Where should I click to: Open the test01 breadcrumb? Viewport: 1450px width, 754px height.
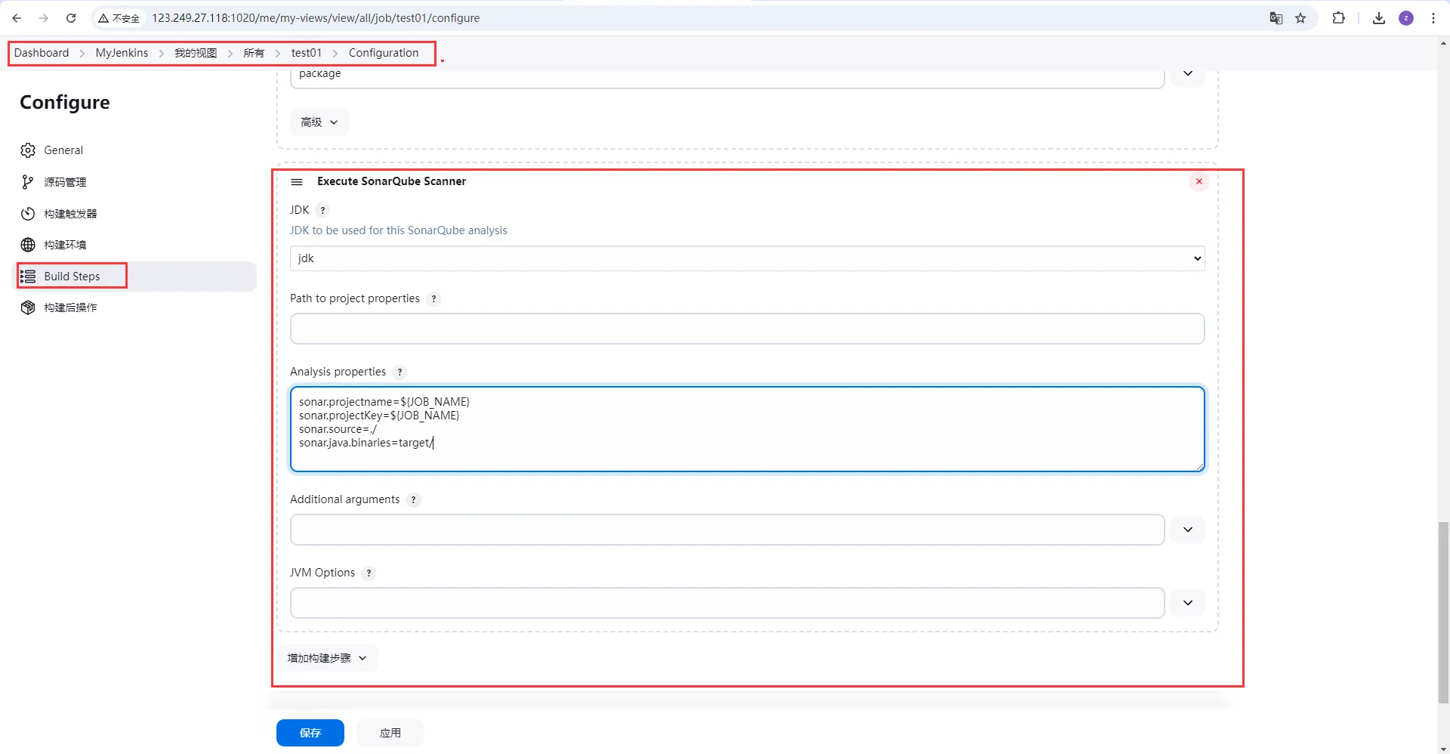click(307, 53)
